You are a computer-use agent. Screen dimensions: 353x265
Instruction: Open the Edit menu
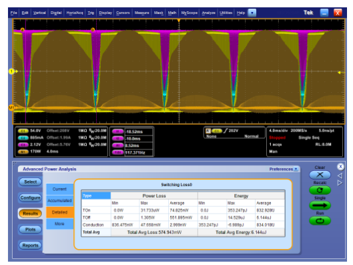pyautogui.click(x=25, y=13)
